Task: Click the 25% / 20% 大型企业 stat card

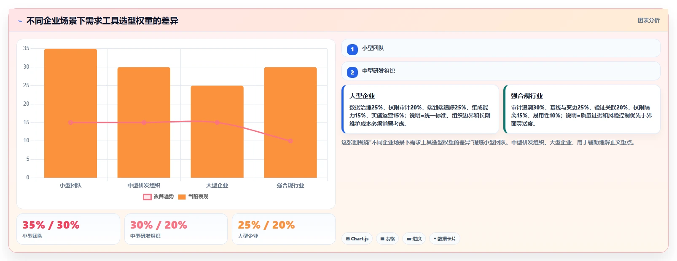Action: coord(284,229)
